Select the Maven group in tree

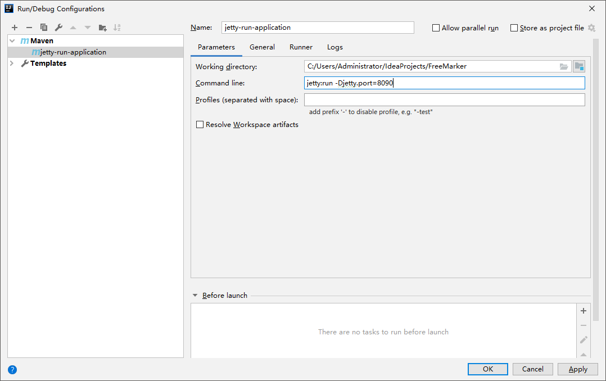(x=96, y=40)
